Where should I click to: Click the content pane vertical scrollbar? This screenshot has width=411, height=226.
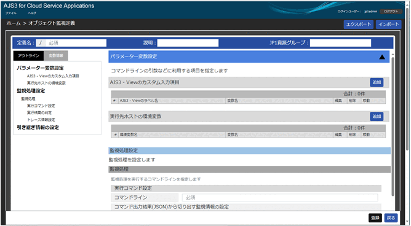(x=393, y=126)
